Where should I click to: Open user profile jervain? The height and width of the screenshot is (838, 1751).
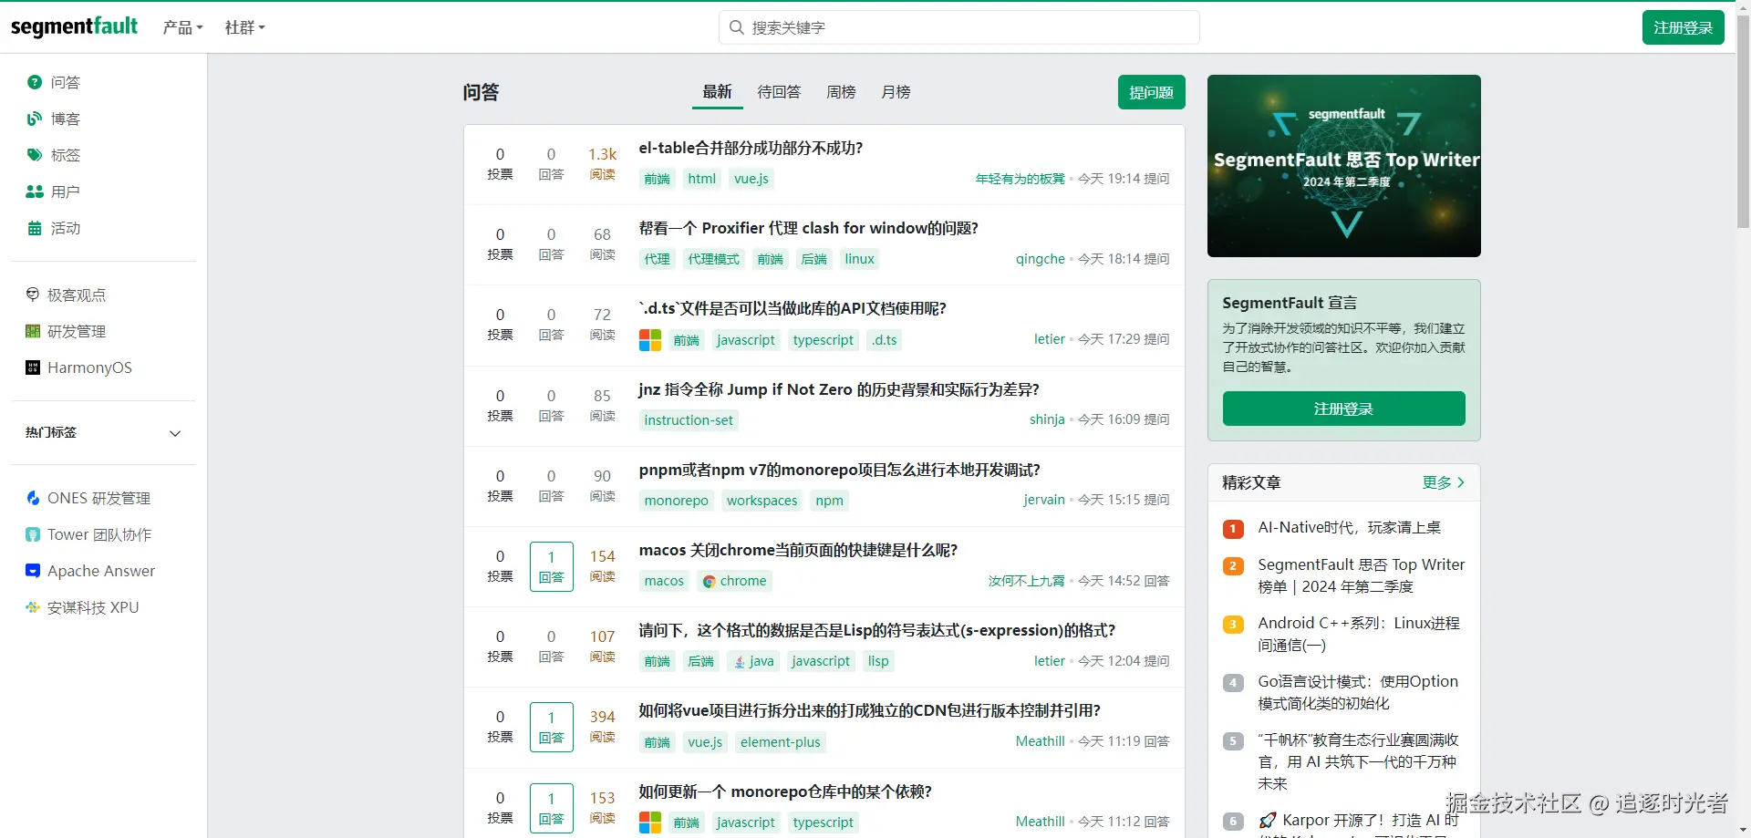point(1044,500)
